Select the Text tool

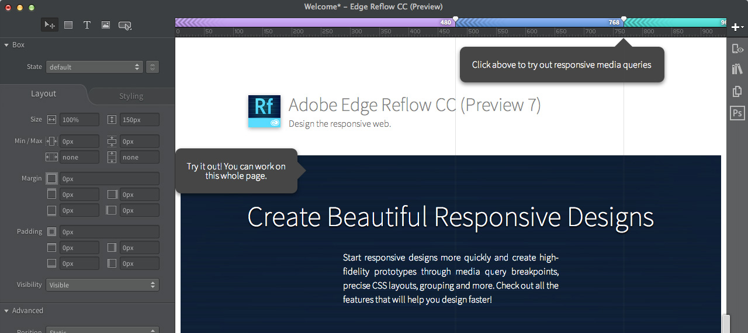point(87,25)
